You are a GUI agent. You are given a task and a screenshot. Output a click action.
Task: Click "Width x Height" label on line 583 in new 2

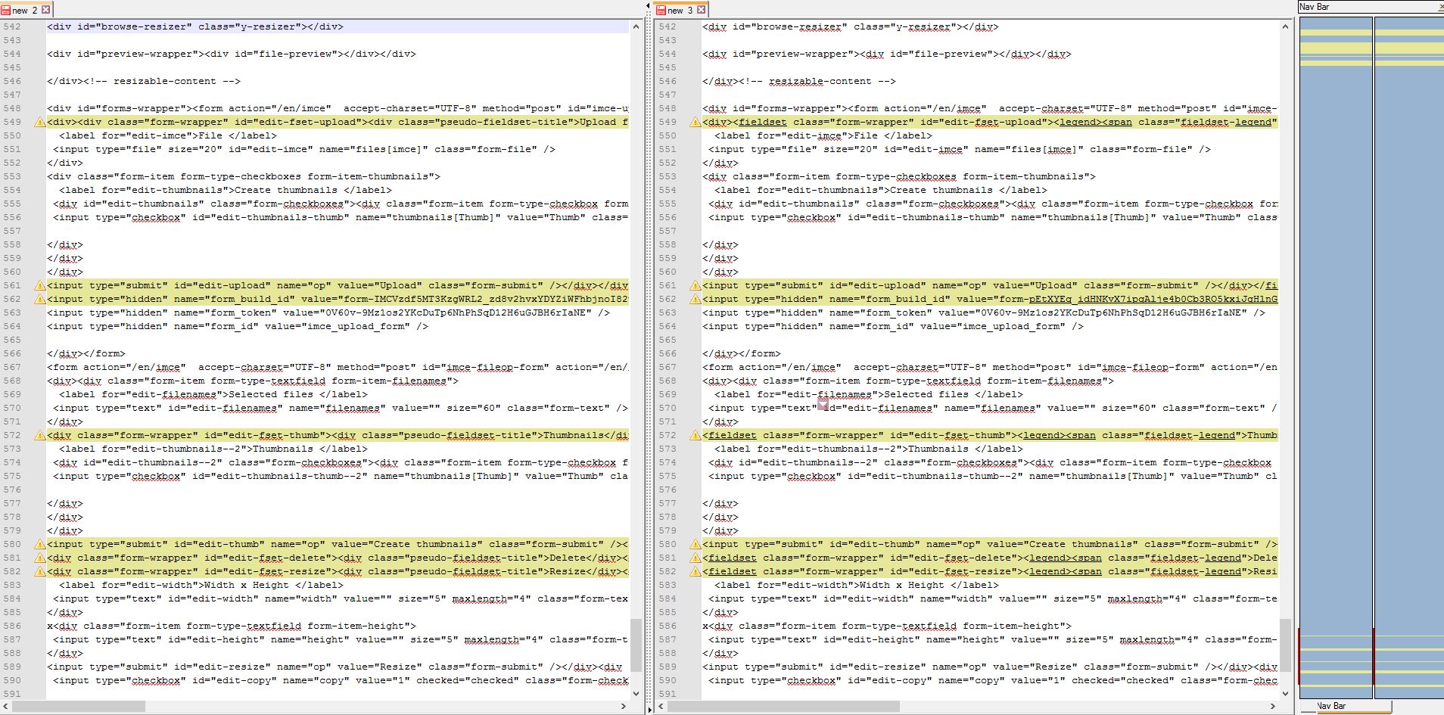[x=247, y=585]
